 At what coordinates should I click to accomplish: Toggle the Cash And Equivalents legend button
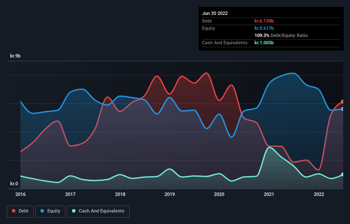tap(98, 211)
